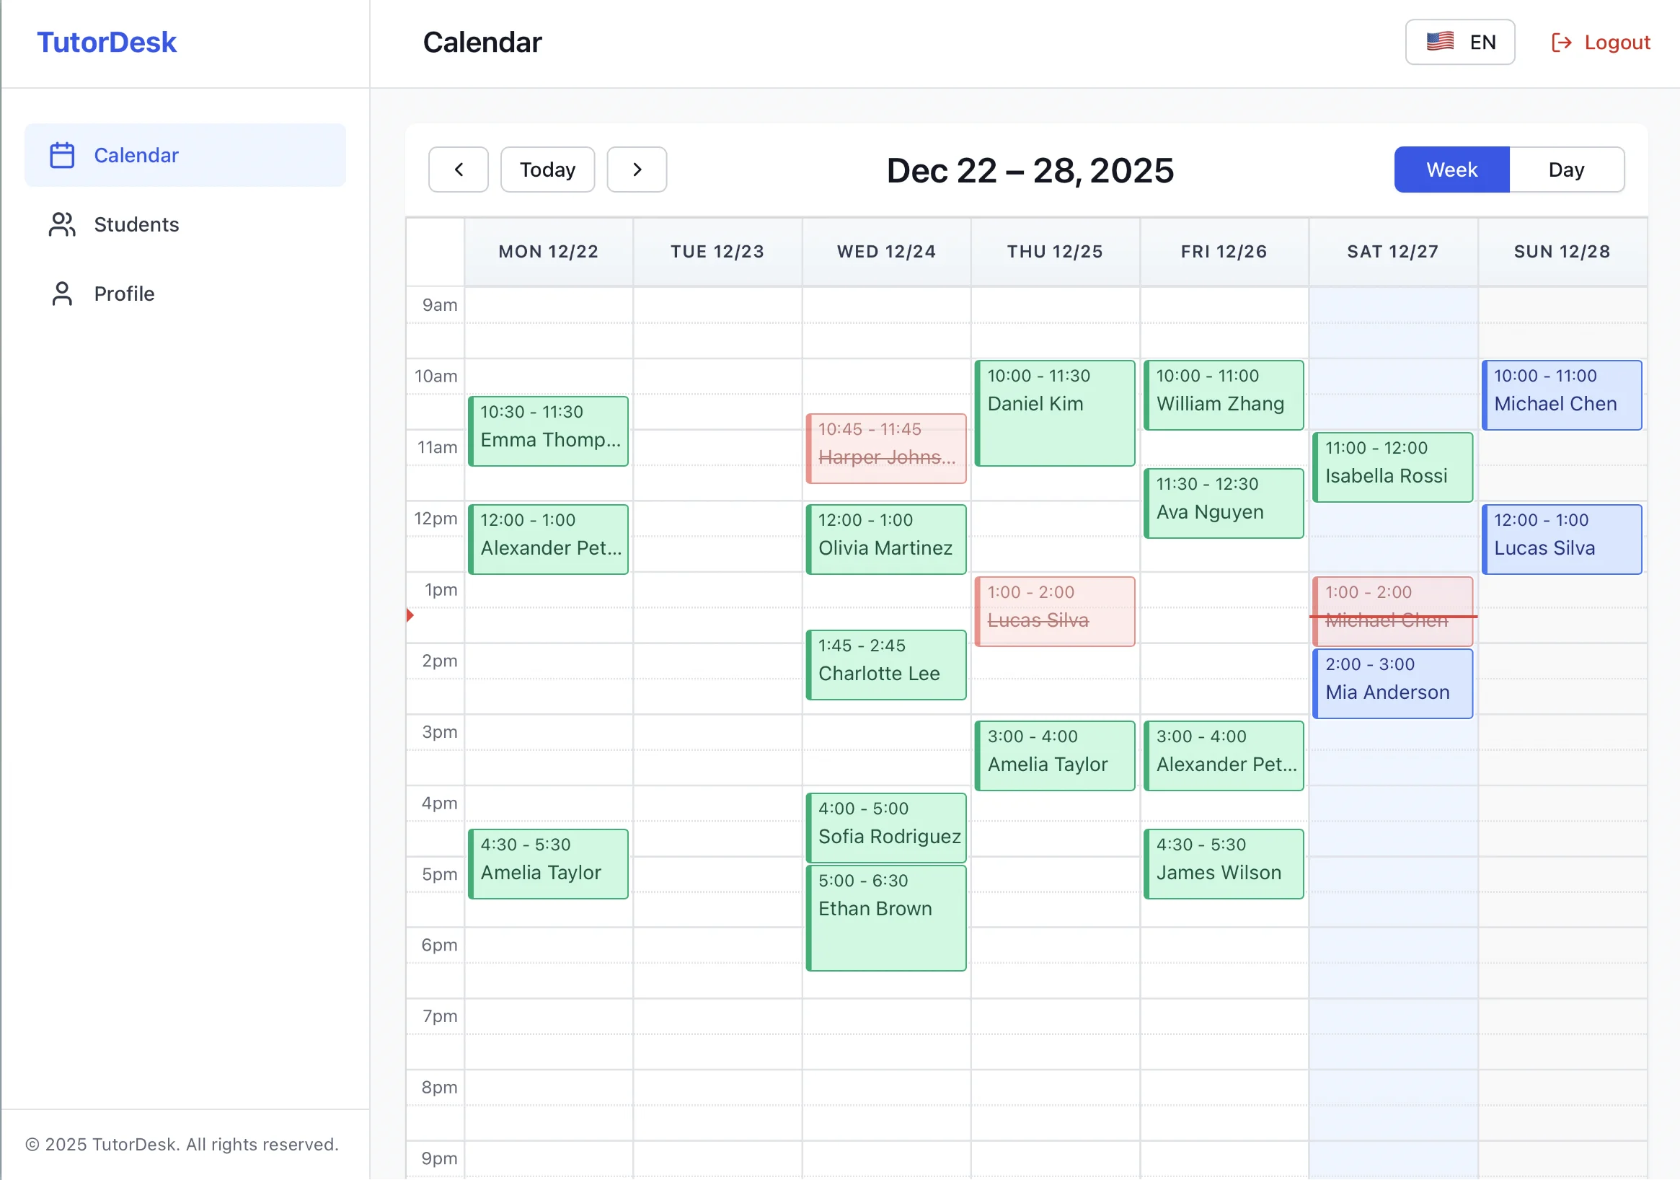Open the EN language dropdown
The image size is (1680, 1180).
coord(1459,43)
